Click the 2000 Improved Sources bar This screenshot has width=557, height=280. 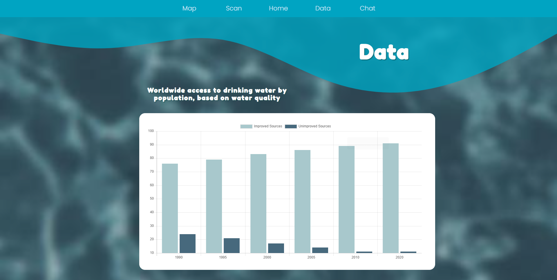[x=258, y=203]
